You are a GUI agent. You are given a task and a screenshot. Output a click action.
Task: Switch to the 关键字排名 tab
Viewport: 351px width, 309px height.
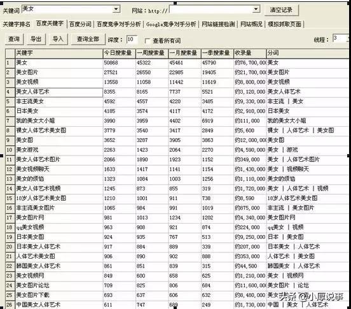[x=17, y=24]
